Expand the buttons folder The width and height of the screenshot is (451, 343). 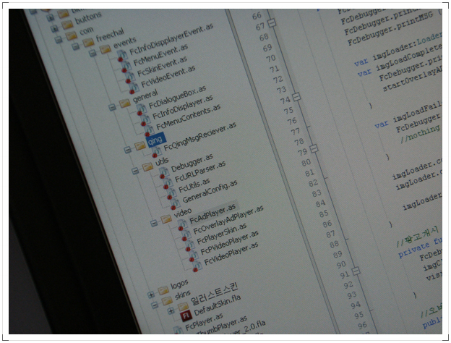tap(53, 28)
